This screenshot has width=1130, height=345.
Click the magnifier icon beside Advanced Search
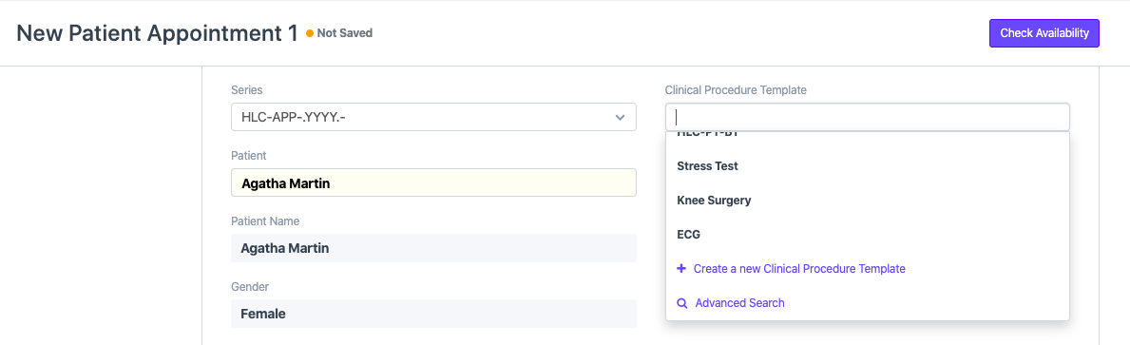point(681,303)
